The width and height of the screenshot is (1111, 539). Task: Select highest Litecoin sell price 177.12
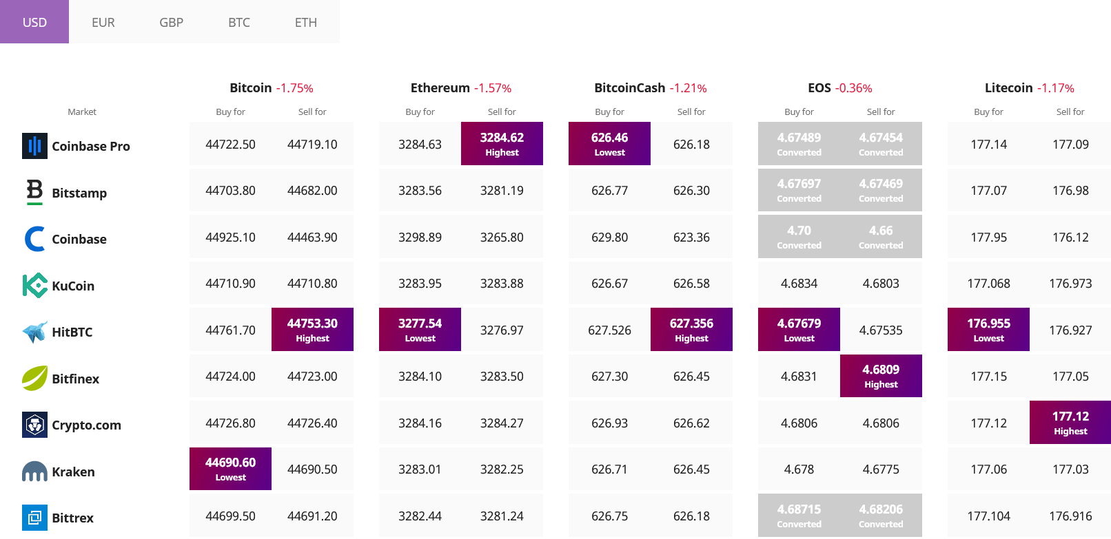1070,423
